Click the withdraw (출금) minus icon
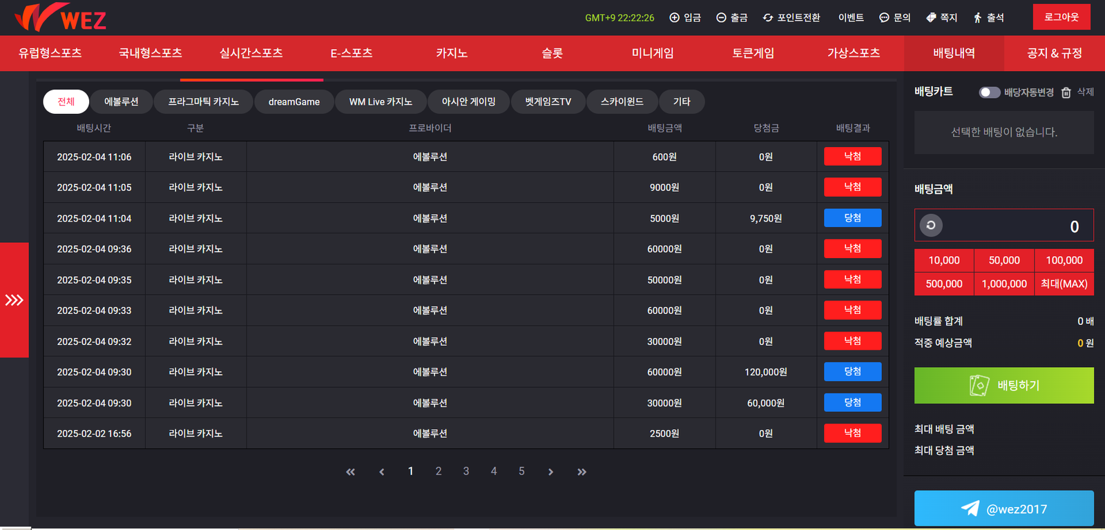This screenshot has width=1105, height=530. tap(721, 18)
